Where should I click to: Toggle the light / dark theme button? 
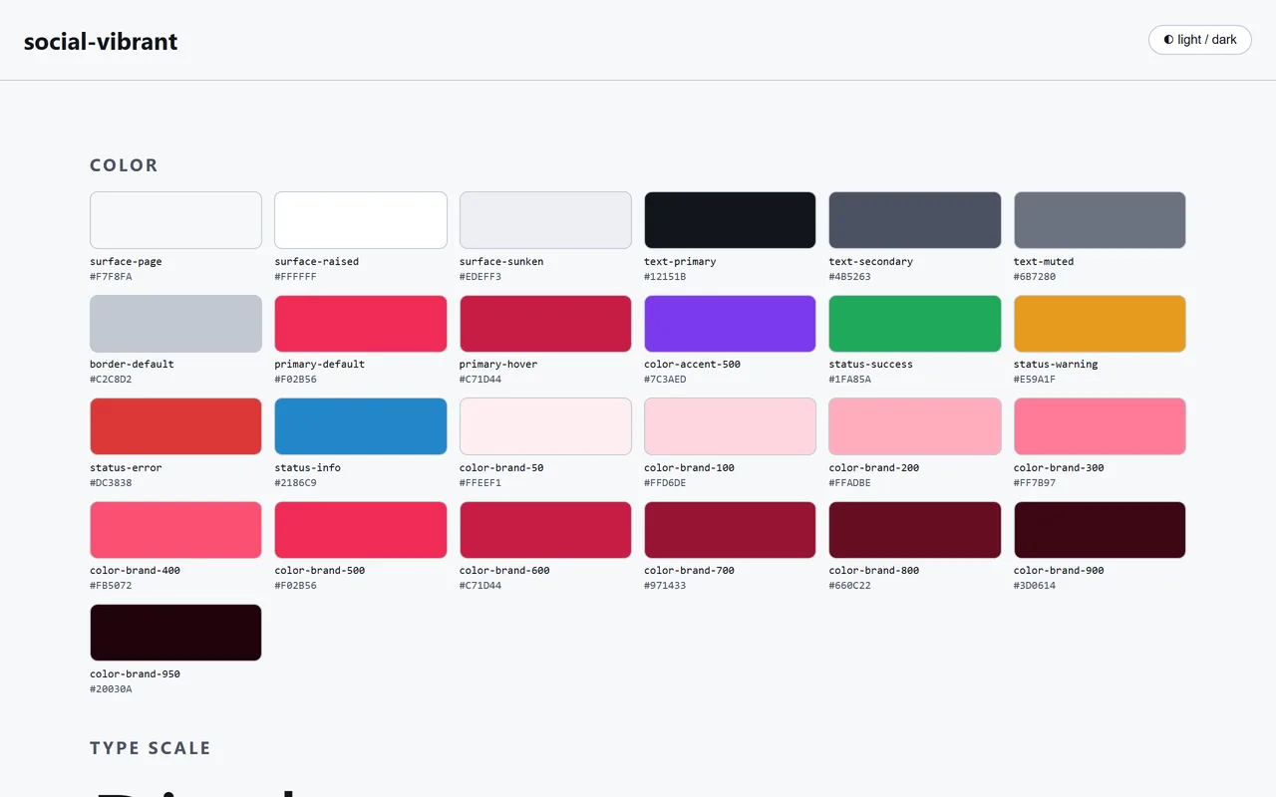click(x=1200, y=40)
